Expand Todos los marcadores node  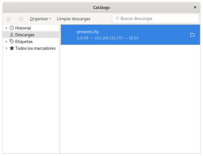pos(6,48)
